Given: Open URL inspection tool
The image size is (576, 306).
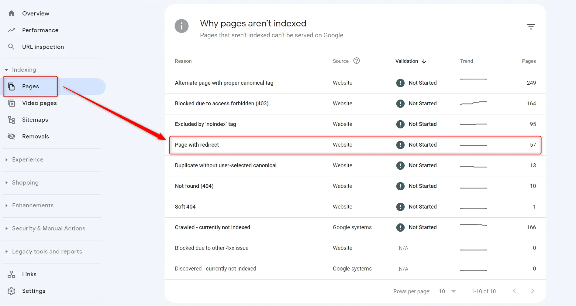Looking at the screenshot, I should coord(43,47).
